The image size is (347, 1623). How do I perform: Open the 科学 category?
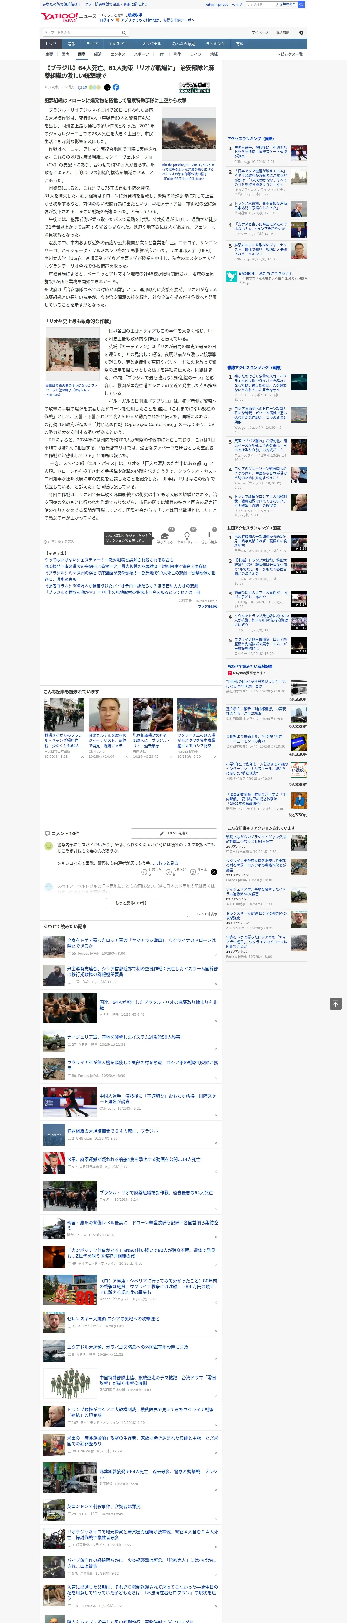178,54
